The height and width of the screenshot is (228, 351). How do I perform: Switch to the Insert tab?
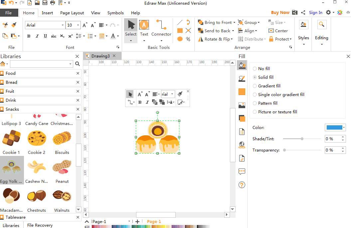47,13
